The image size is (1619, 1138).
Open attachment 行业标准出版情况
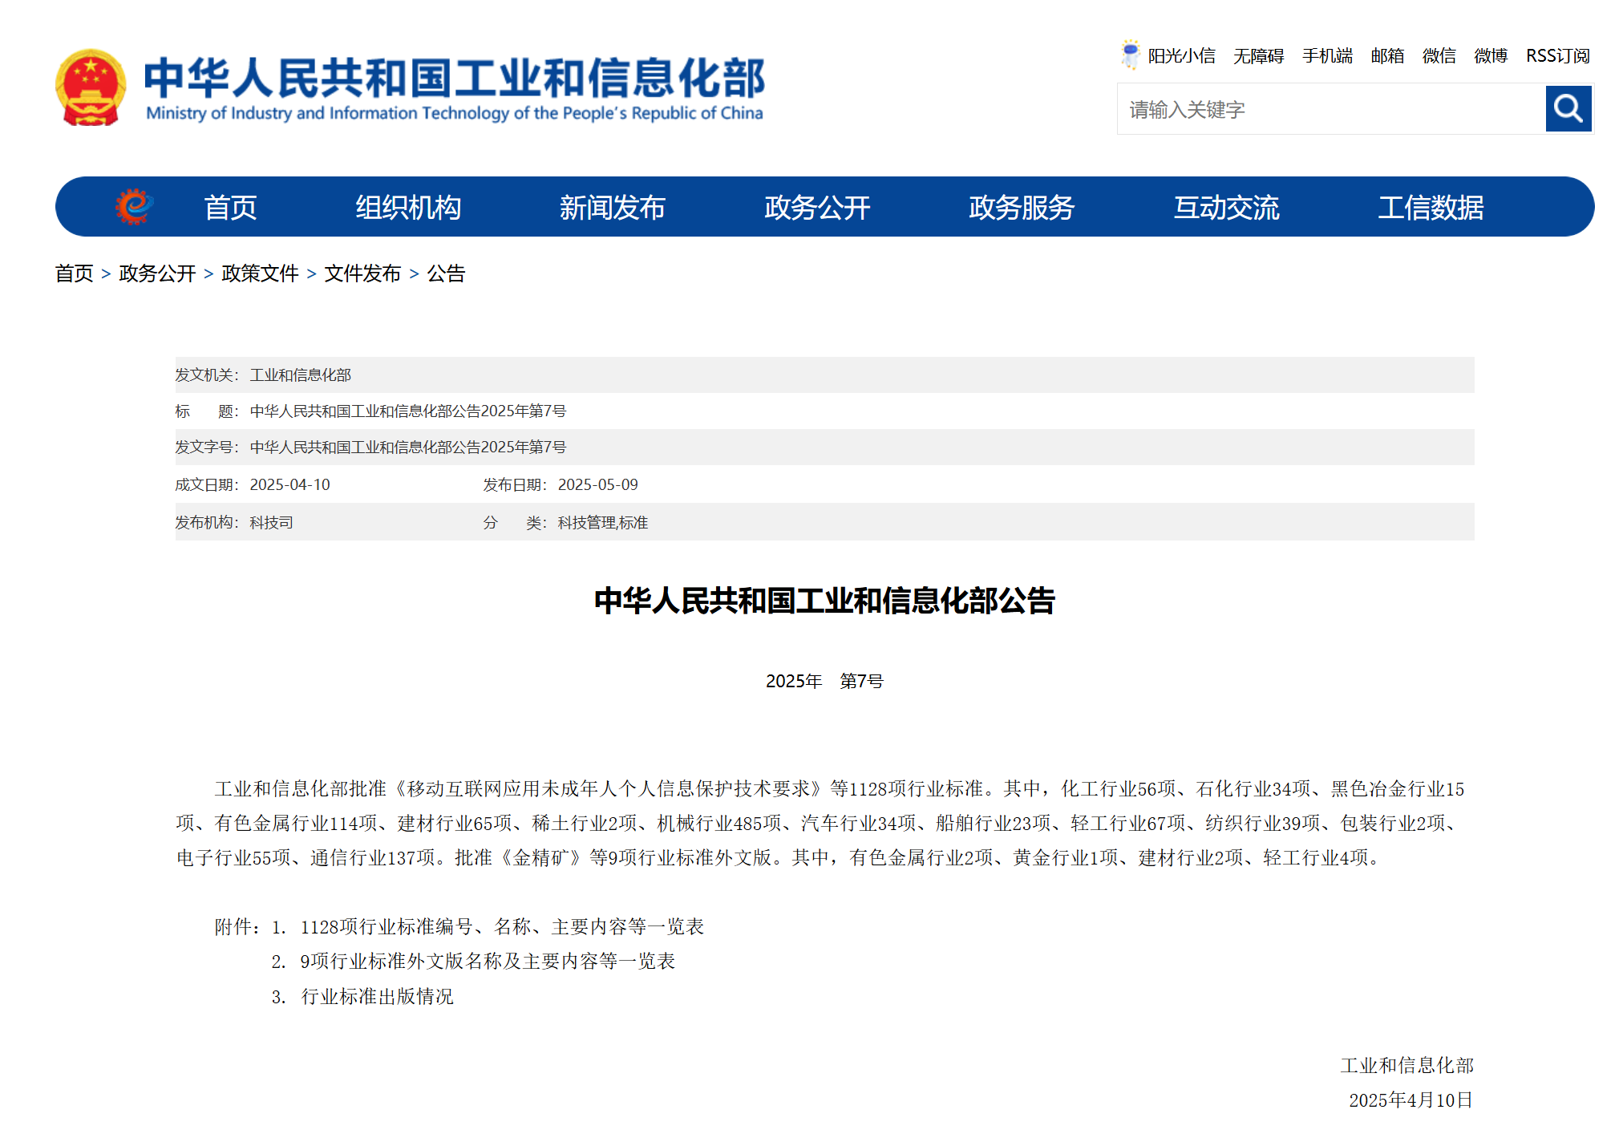[x=377, y=996]
